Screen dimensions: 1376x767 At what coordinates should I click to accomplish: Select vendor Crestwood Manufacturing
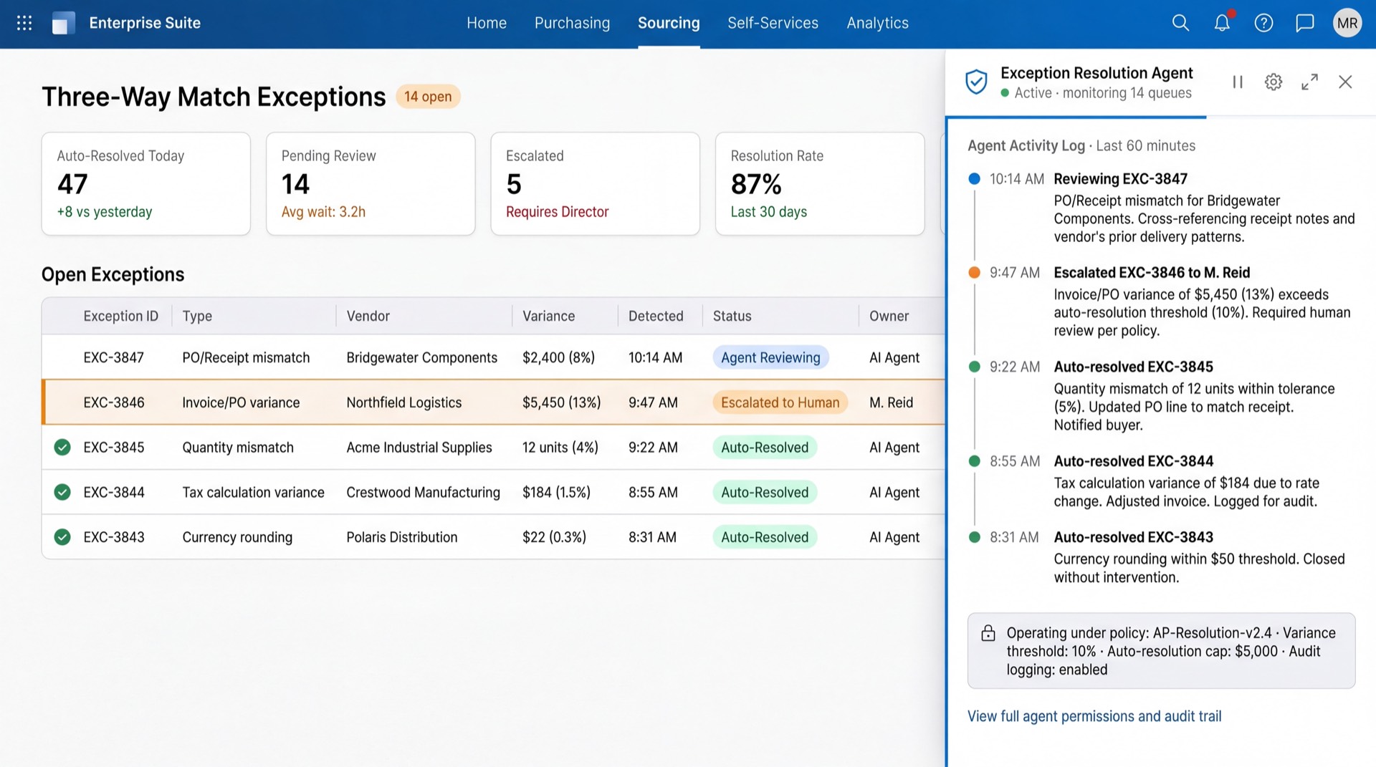coord(423,492)
